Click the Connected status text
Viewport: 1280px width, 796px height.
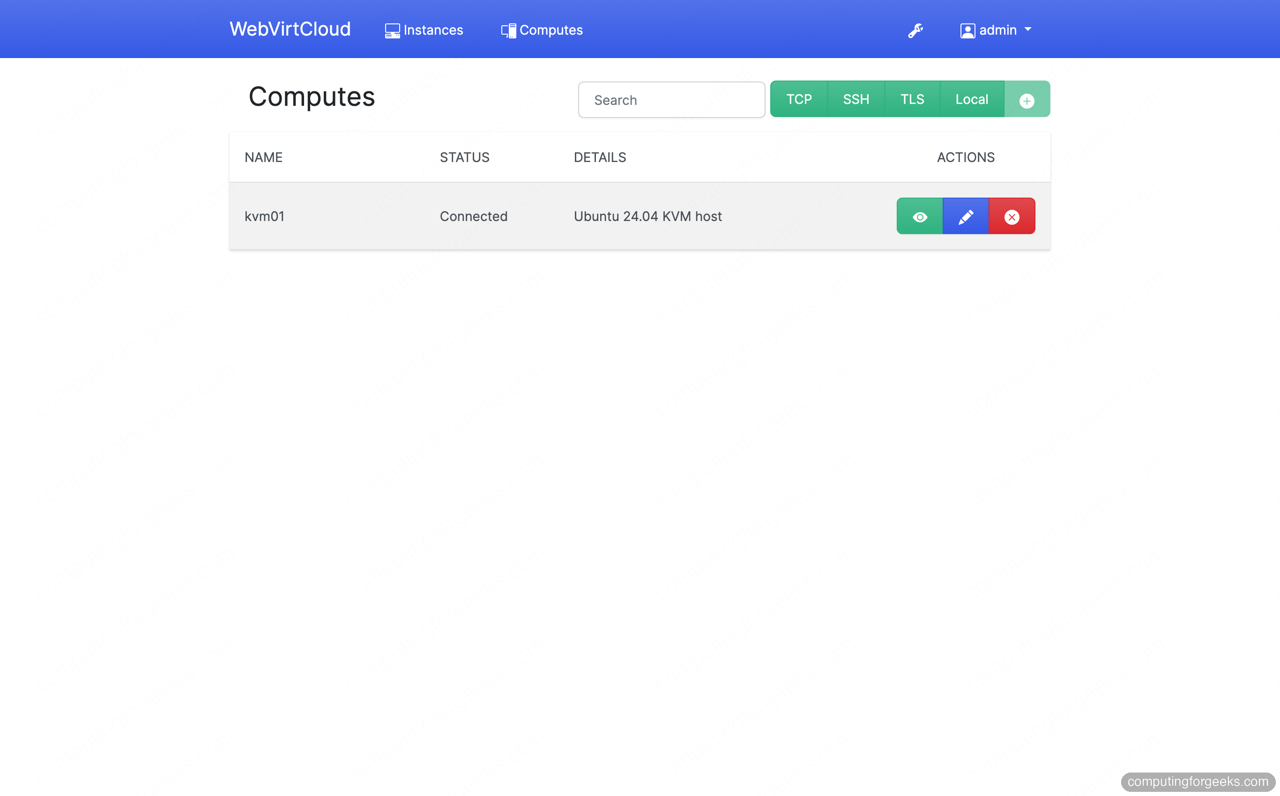[x=474, y=216]
